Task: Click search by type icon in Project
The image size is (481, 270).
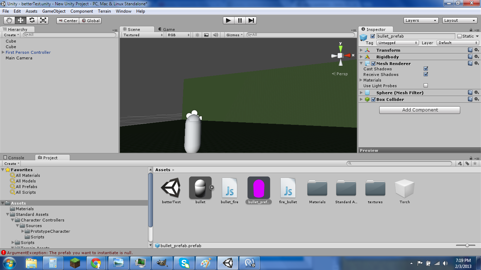Action: (x=460, y=163)
